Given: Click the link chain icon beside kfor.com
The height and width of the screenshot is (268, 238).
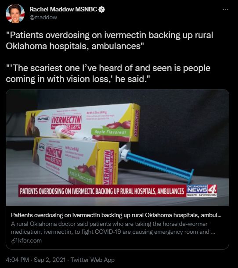Looking at the screenshot, I should pos(14,241).
